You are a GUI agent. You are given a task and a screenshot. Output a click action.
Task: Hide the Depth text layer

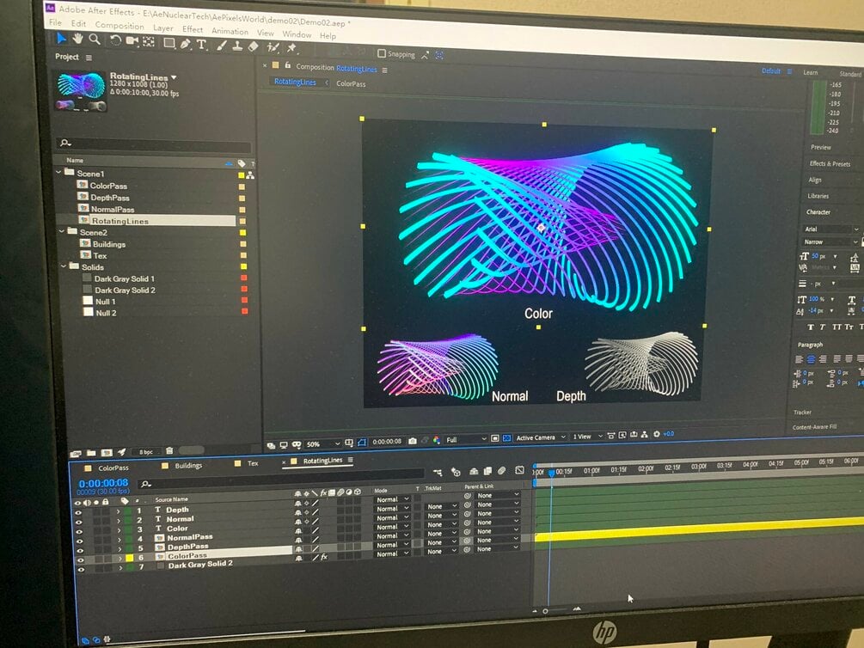point(77,512)
